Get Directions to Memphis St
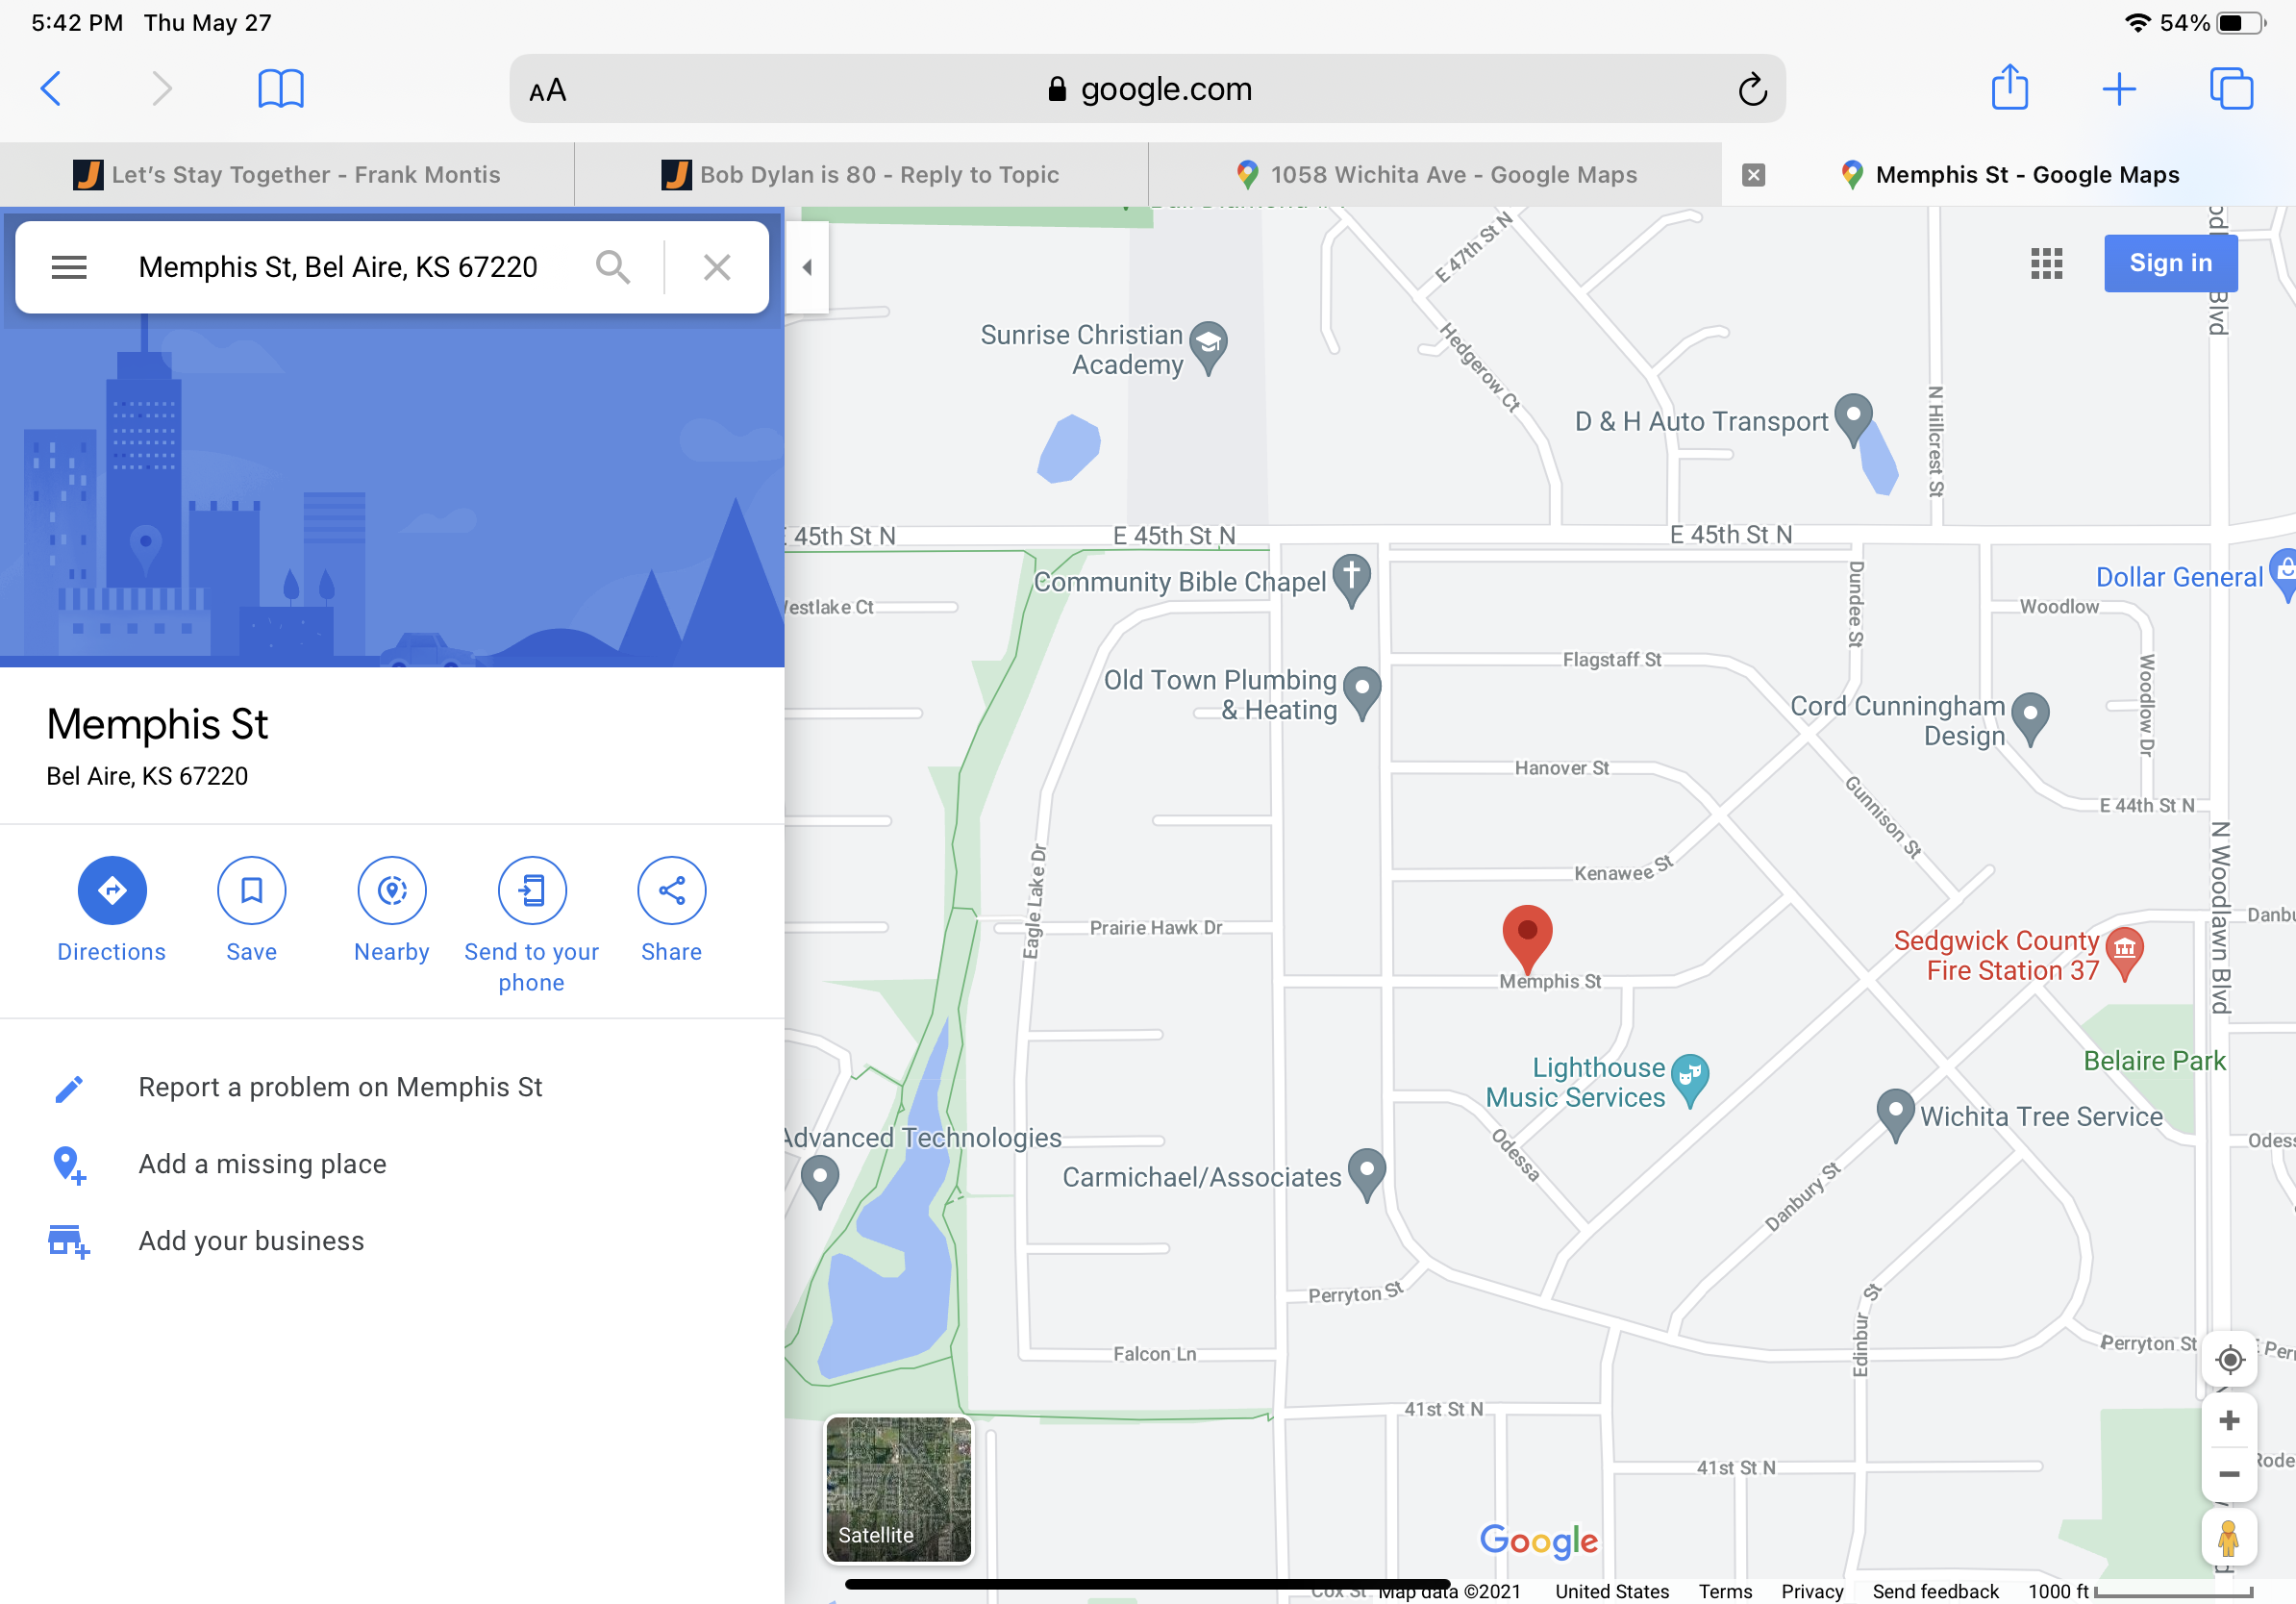Viewport: 2296px width, 1604px height. click(112, 910)
